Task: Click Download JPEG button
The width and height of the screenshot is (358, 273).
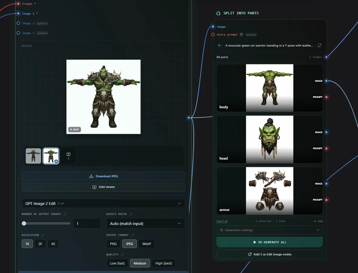Action: (x=103, y=176)
